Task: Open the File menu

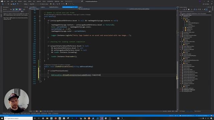Action: (x=4, y=1)
